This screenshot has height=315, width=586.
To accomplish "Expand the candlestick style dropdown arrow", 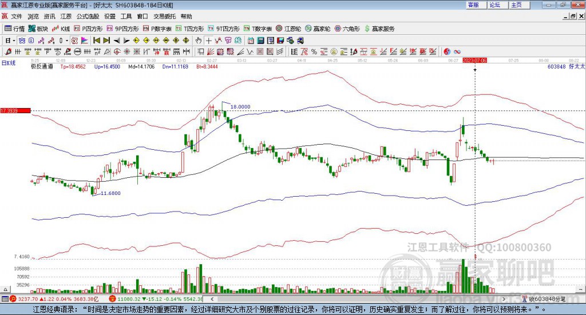I will click(x=68, y=41).
